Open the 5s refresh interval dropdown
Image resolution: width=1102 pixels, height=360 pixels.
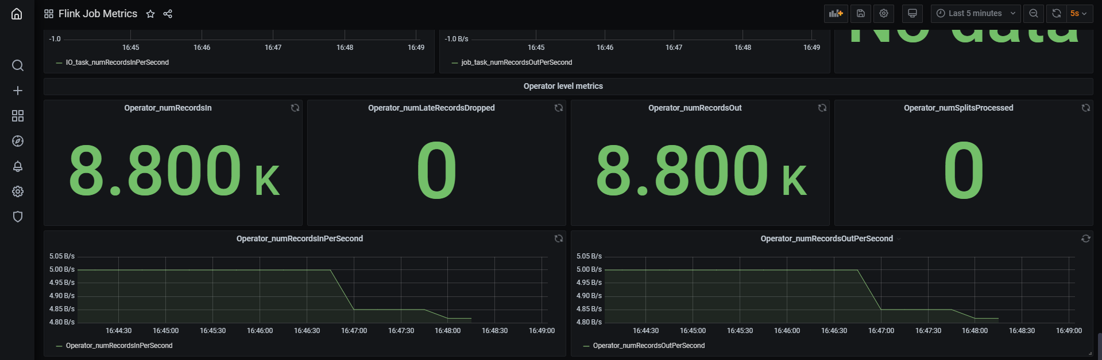[x=1079, y=13]
